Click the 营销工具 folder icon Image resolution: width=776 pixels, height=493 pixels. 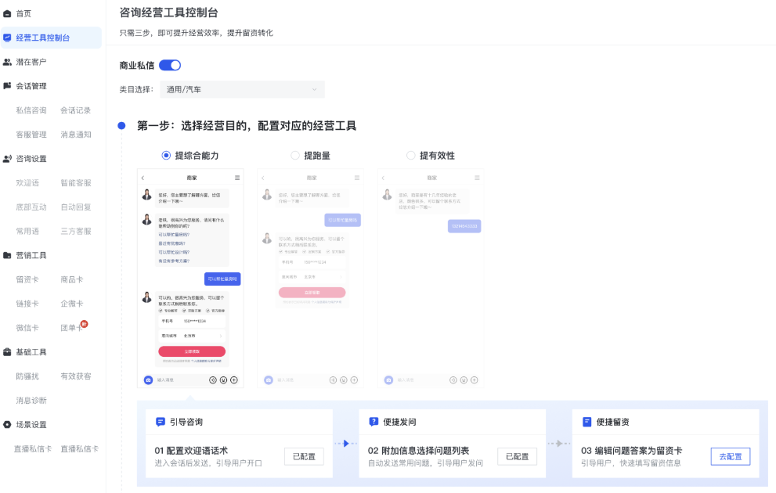(7, 256)
